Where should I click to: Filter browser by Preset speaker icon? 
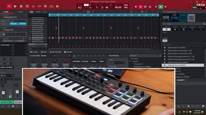[x=175, y=29]
